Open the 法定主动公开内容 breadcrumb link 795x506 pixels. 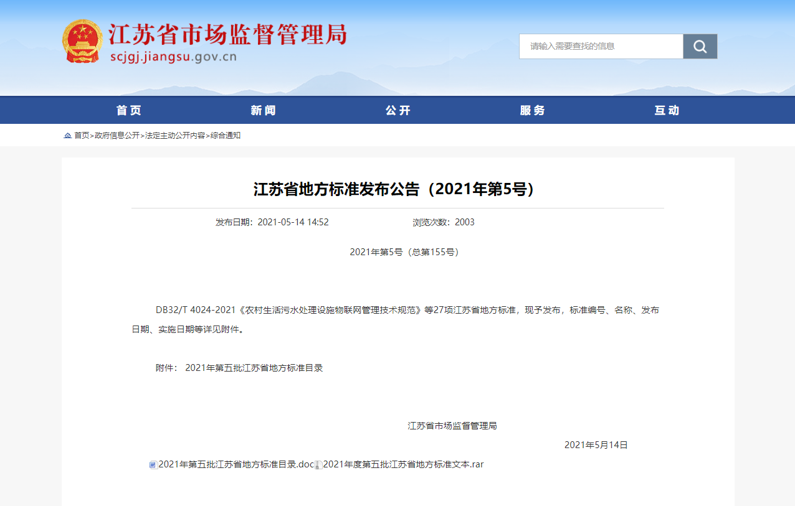pos(175,136)
